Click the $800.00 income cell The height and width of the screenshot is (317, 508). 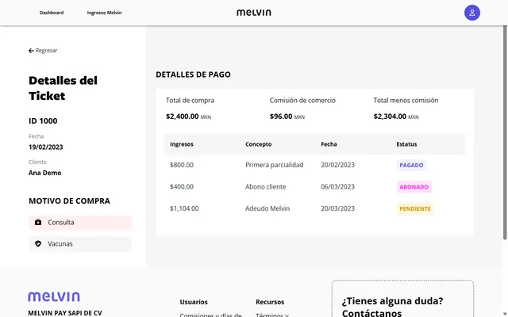click(182, 165)
